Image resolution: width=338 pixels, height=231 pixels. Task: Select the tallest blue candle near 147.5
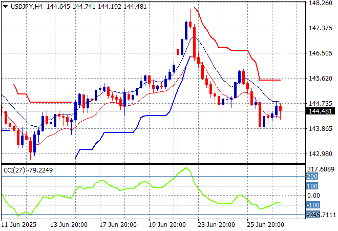pos(186,30)
